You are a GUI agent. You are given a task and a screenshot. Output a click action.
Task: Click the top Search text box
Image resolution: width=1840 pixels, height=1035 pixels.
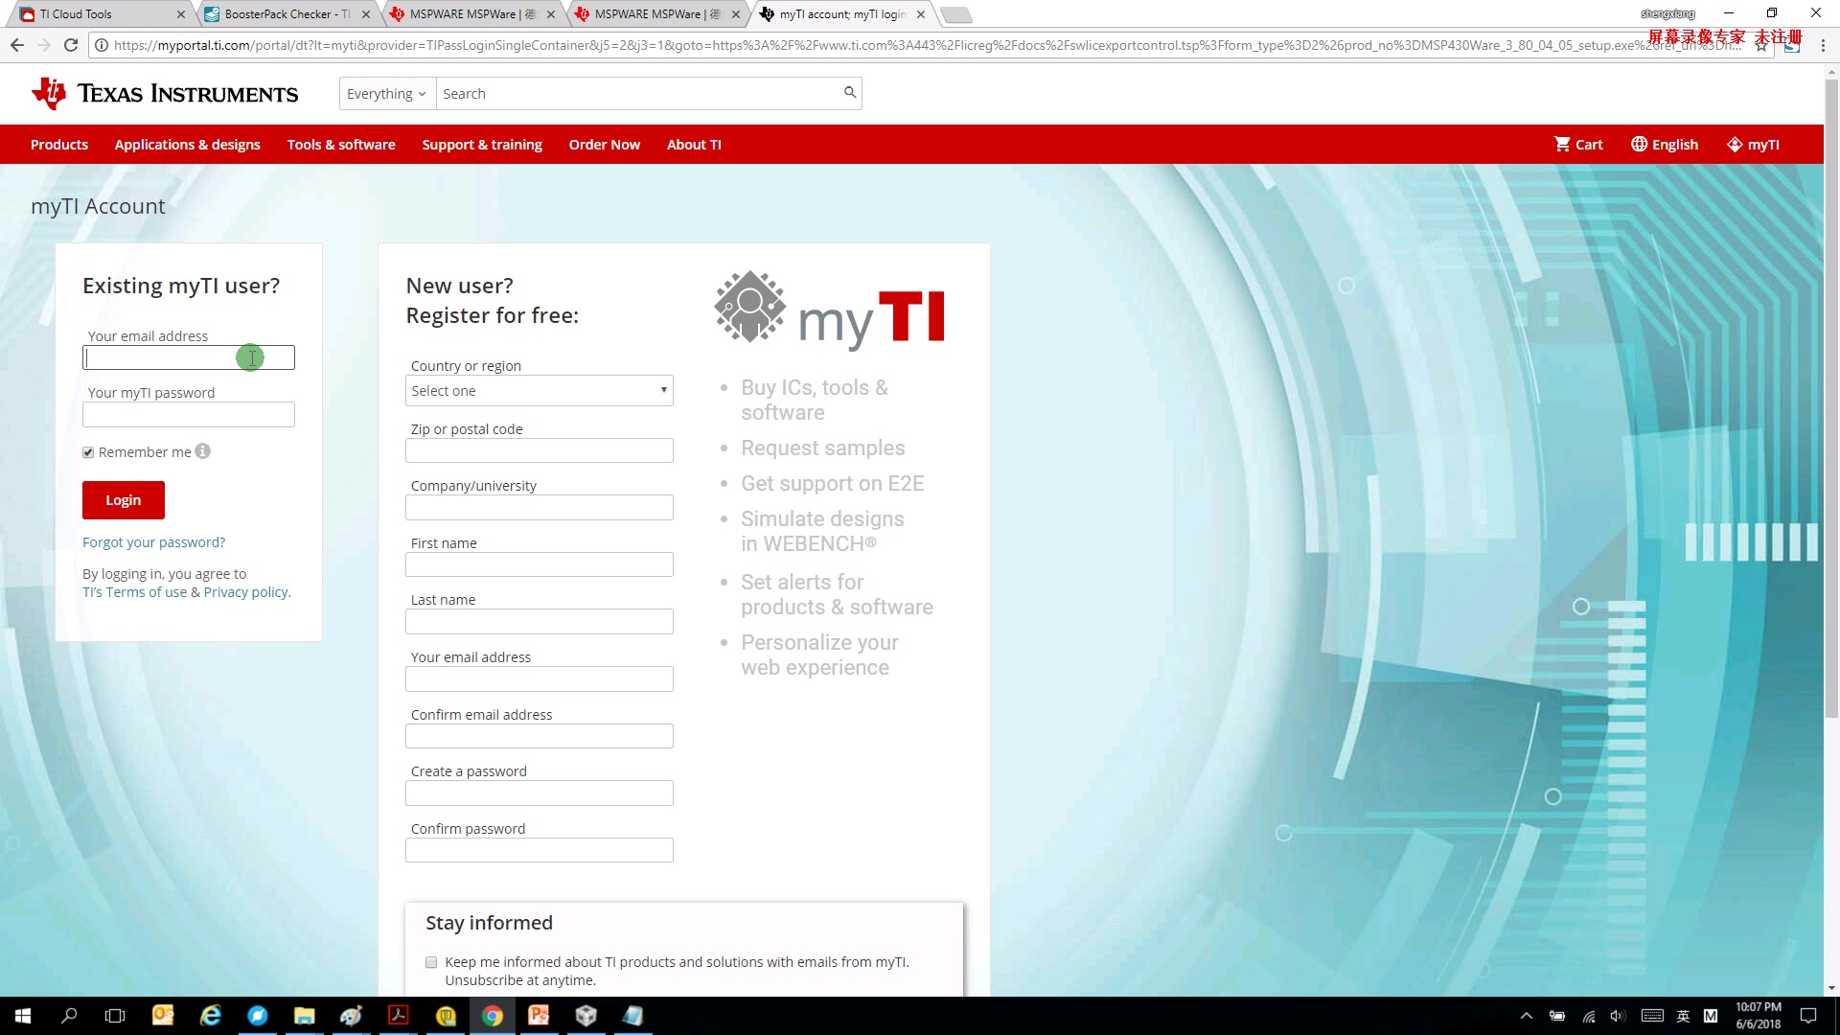[x=637, y=93]
